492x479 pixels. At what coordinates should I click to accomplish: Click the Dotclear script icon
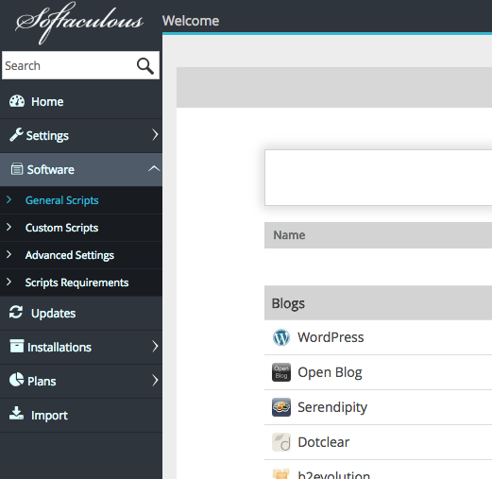coord(281,442)
